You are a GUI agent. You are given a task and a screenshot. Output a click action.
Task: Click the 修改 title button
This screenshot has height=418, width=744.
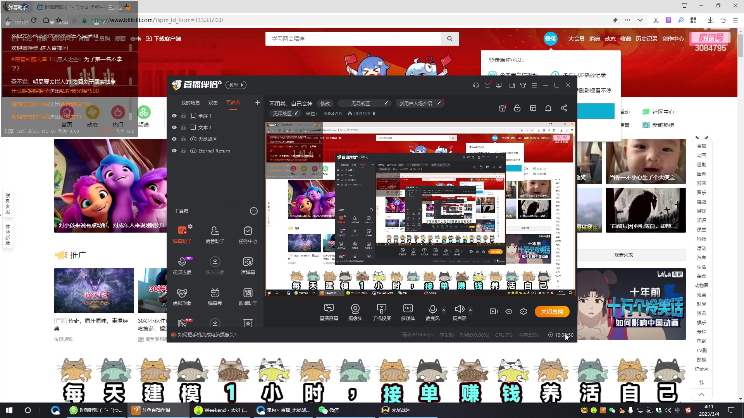click(x=325, y=103)
